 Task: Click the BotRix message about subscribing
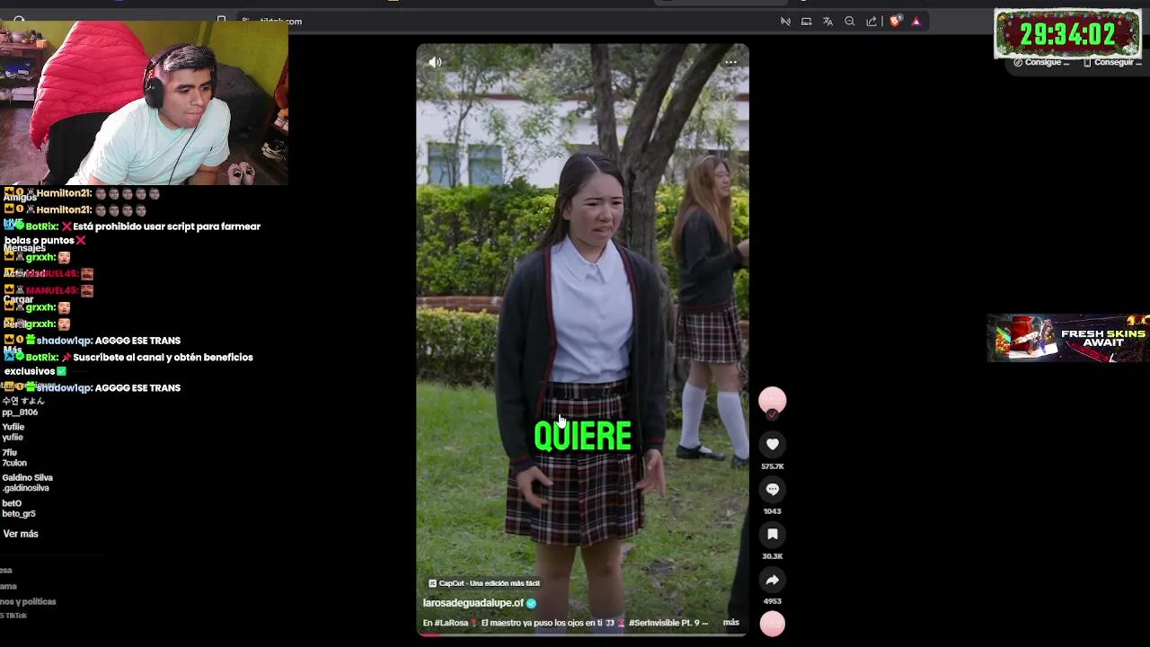129,364
